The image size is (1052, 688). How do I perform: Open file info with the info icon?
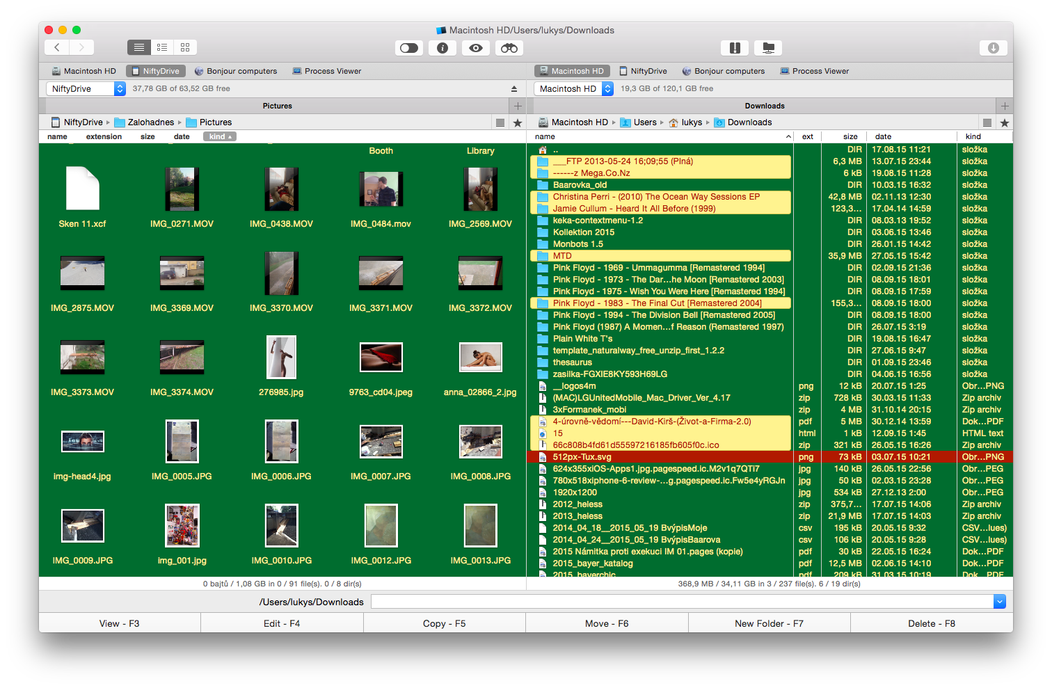[x=443, y=48]
